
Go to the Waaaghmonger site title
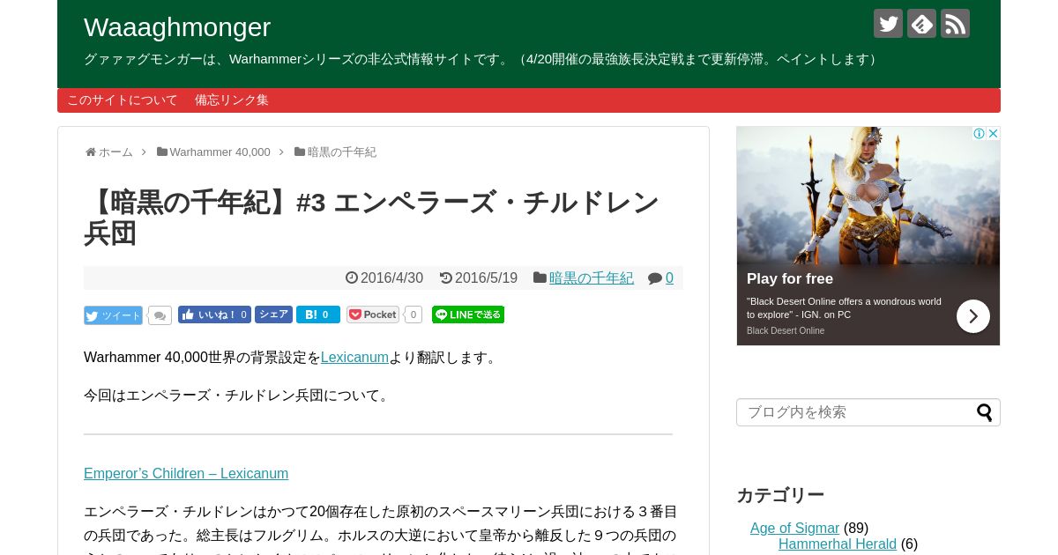(x=177, y=27)
